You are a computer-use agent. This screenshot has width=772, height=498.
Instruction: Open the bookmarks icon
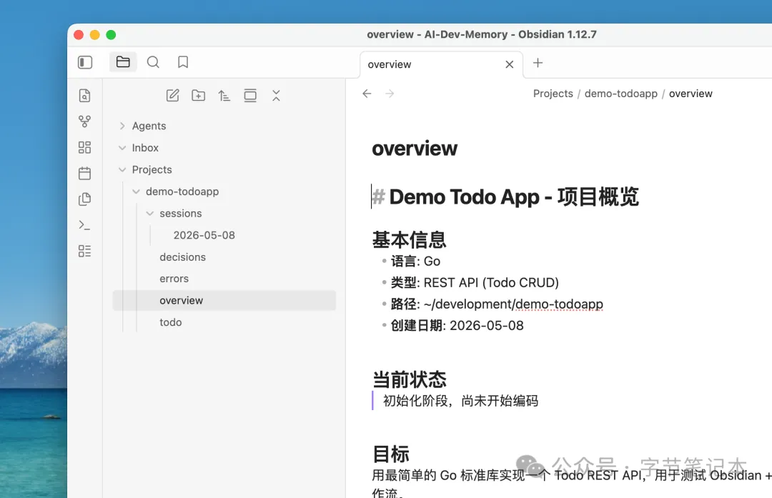click(183, 62)
